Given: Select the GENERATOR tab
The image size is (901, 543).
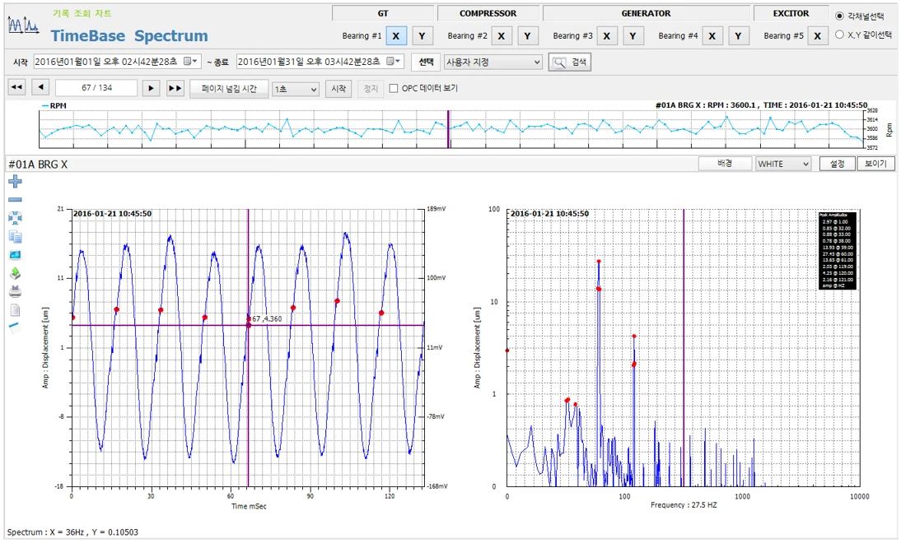Looking at the screenshot, I should pos(646,13).
